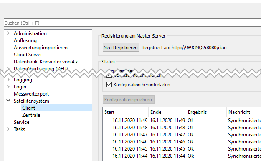
Task: Sort by Start column header
Action: click(x=126, y=112)
